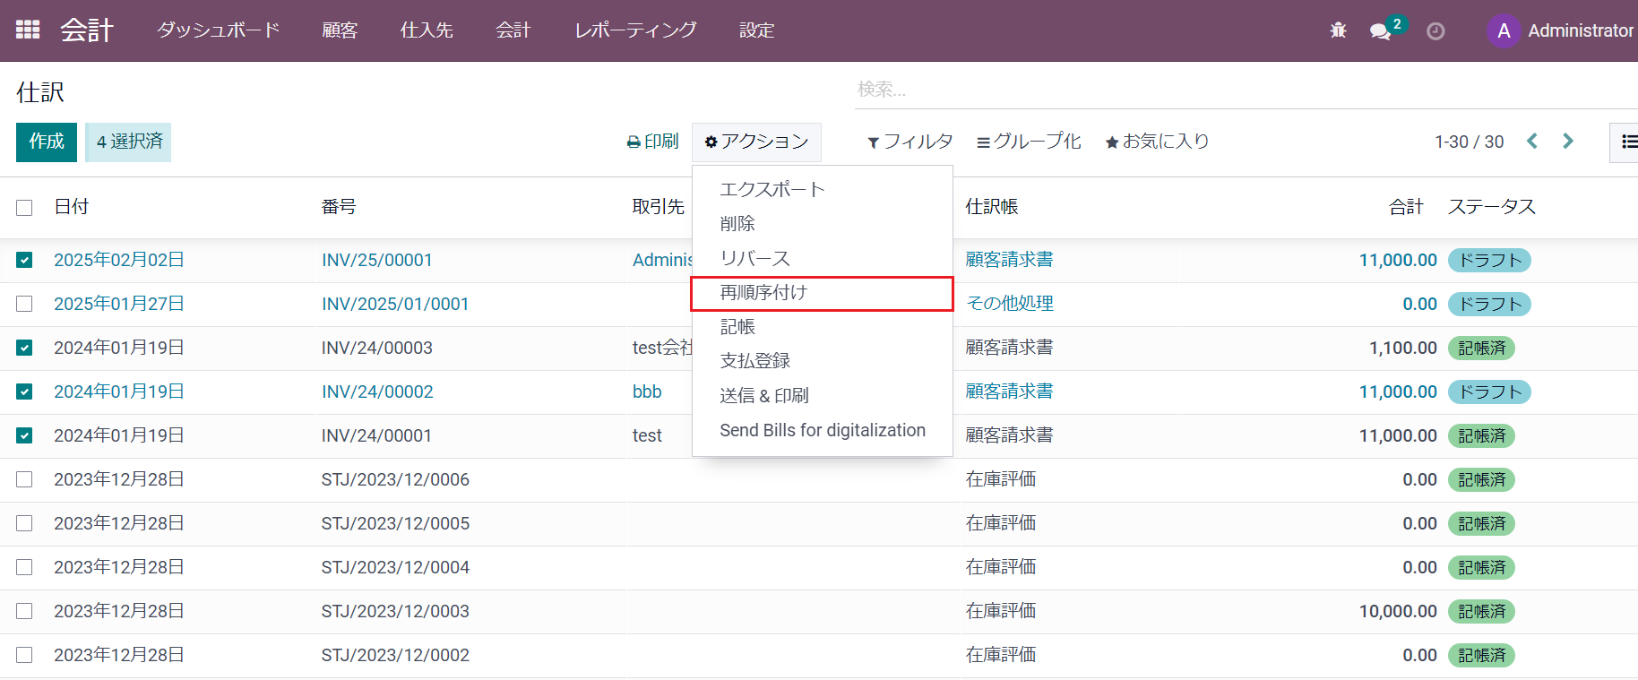Open the お気に入り dropdown

tap(1157, 142)
